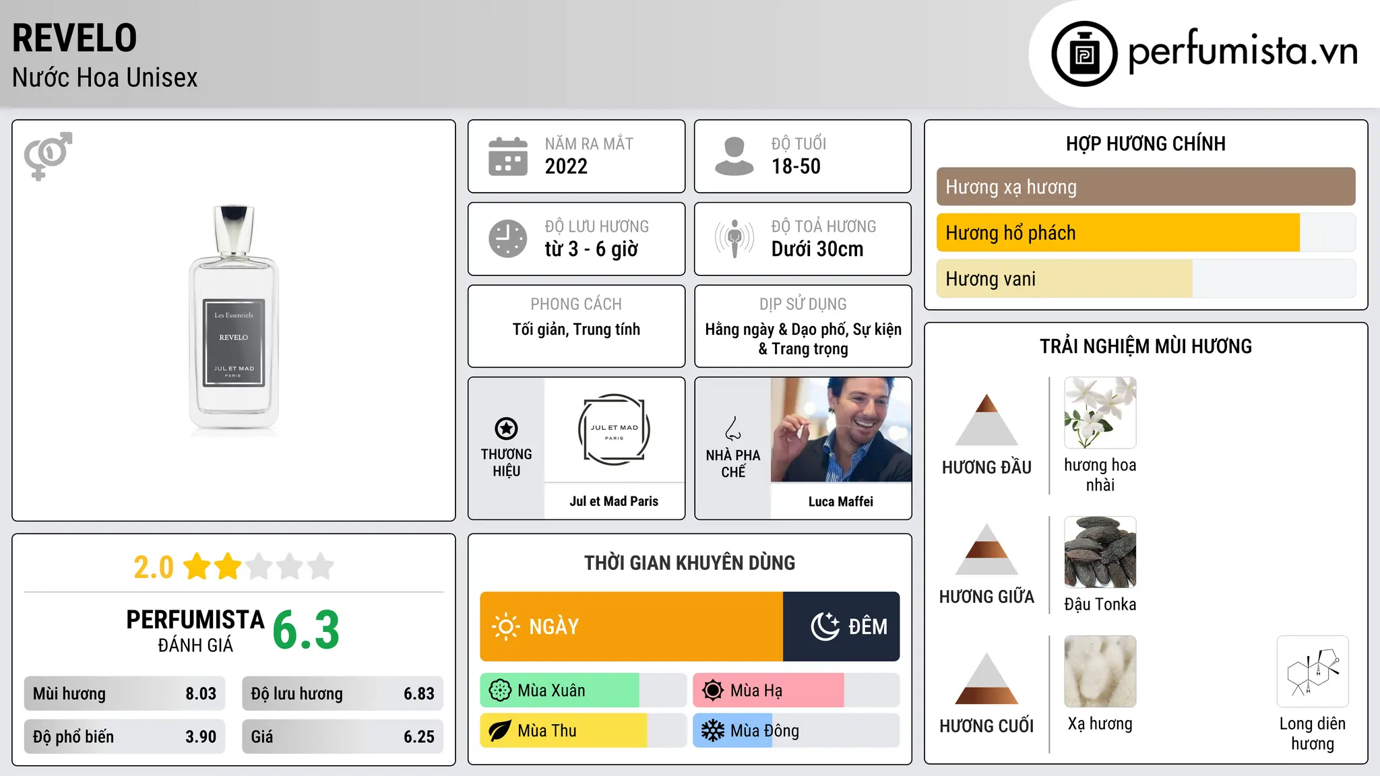
Task: Click the pyramid icon above HƯƠNG GIỮA
Action: point(987,549)
